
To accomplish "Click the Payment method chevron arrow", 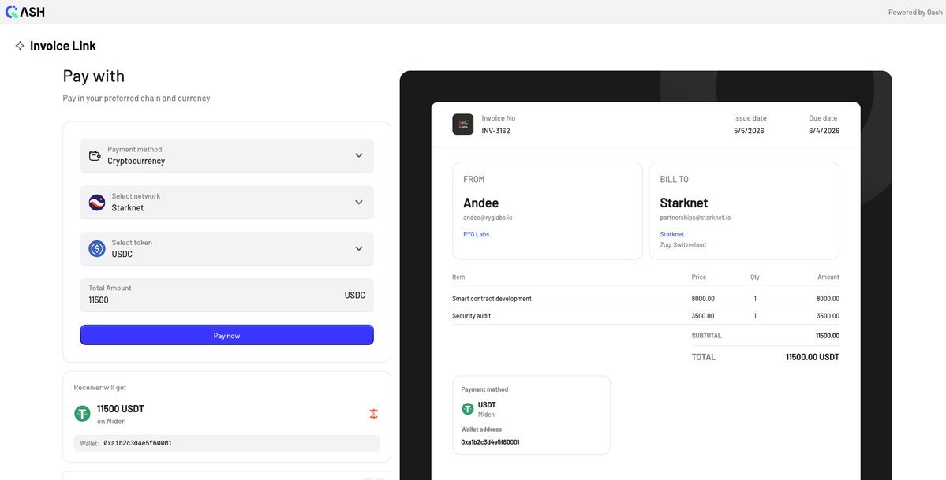I will (359, 155).
